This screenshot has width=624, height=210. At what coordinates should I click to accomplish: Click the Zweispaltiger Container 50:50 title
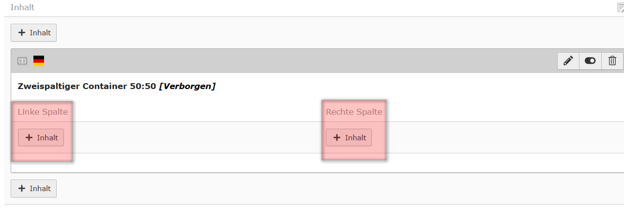87,87
